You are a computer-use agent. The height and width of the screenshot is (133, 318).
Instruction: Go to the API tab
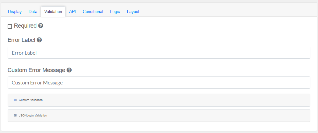(72, 12)
